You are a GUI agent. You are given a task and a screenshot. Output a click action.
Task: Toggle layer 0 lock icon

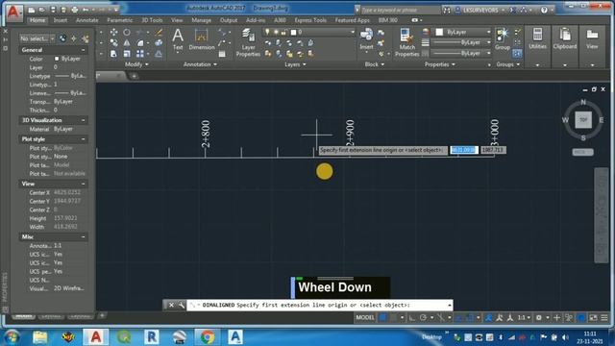(283, 32)
